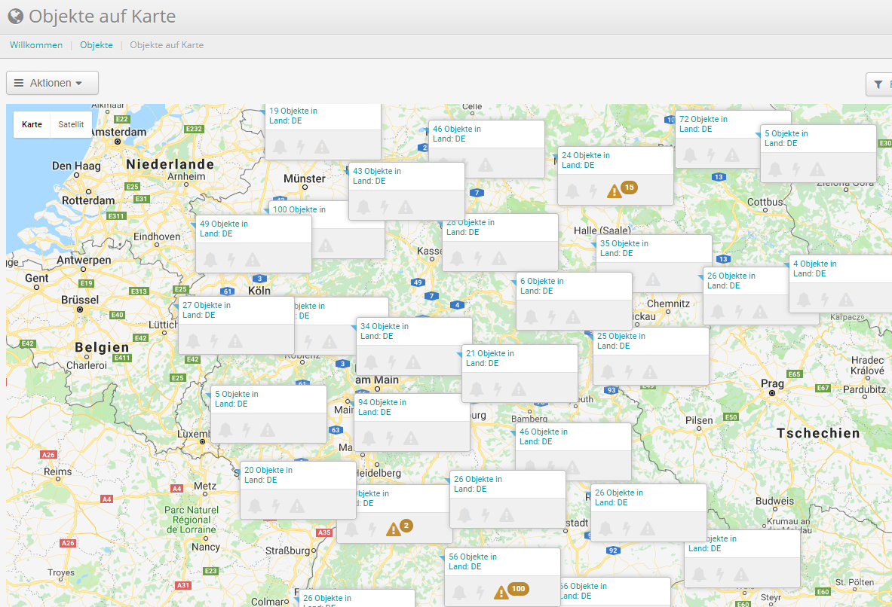Viewport: 892px width, 607px height.
Task: Click warning badge 100 on 56 Objekte card
Action: [x=518, y=589]
